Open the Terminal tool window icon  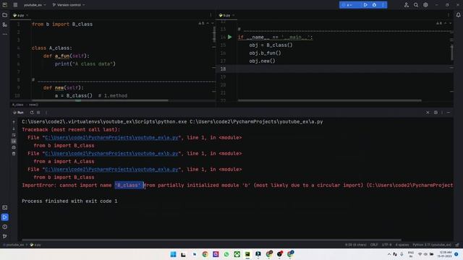click(5, 208)
